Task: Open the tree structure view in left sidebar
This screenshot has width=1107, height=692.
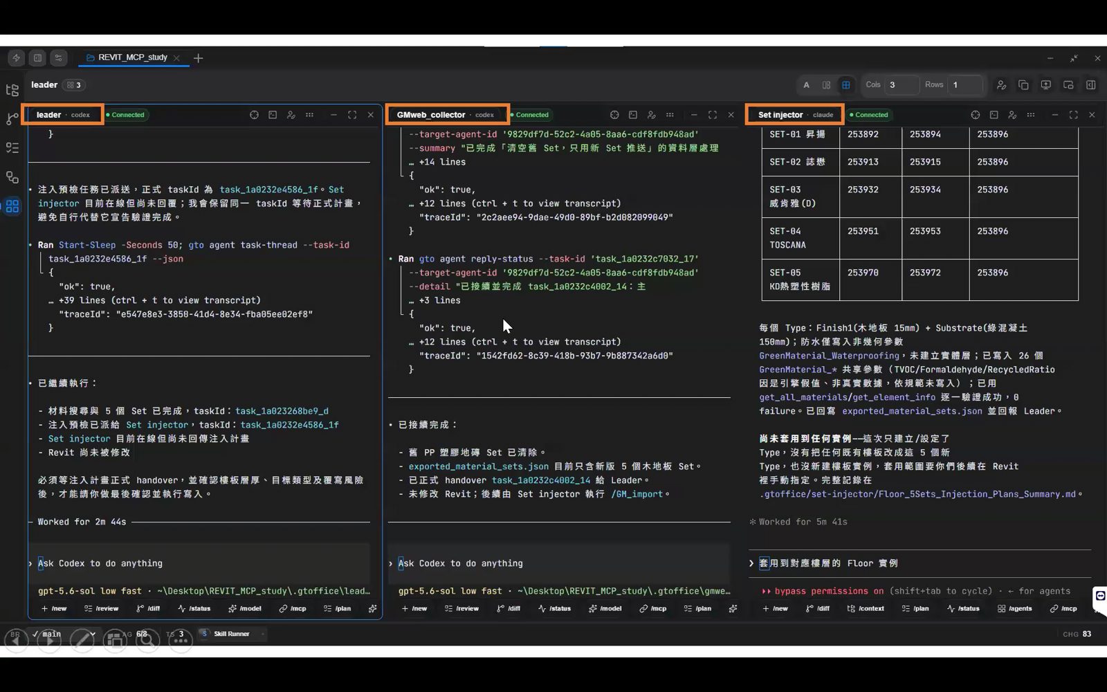Action: [12, 90]
